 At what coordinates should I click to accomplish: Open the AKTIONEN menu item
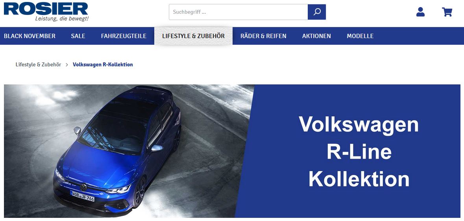click(x=316, y=36)
